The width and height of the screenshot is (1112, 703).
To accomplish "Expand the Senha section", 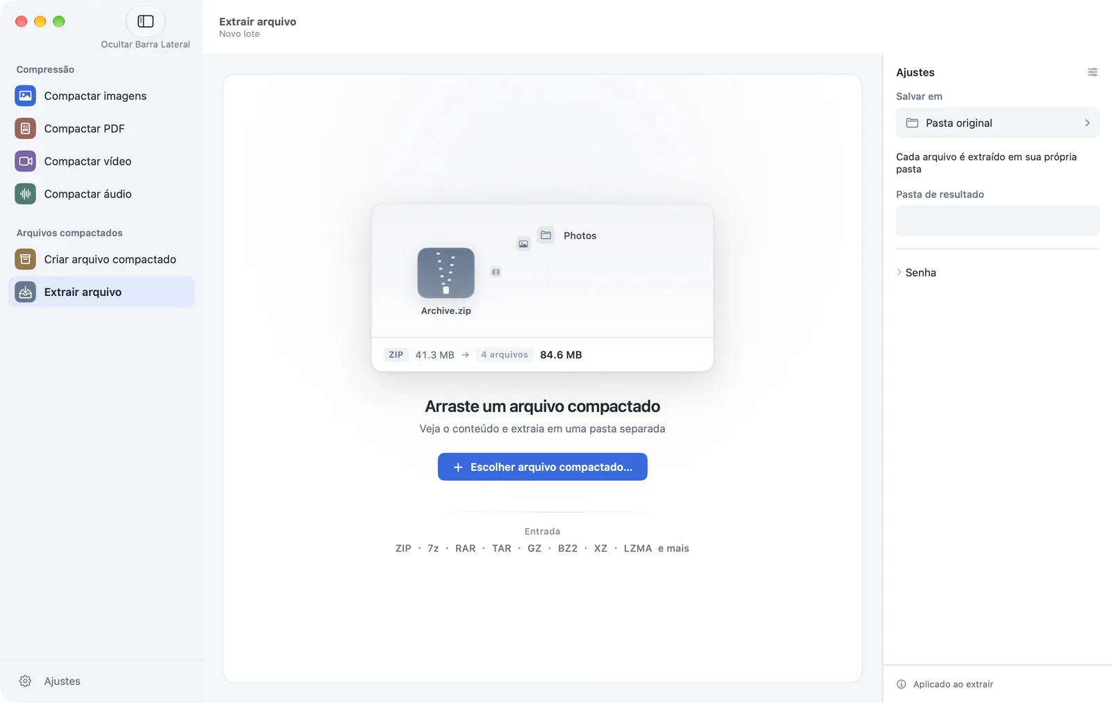I will 916,272.
